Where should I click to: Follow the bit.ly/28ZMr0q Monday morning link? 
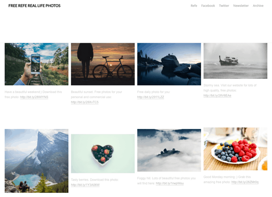[x=245, y=182]
